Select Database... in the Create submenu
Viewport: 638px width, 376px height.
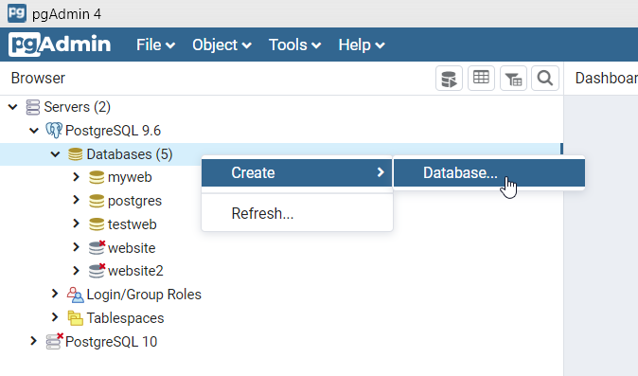(489, 173)
